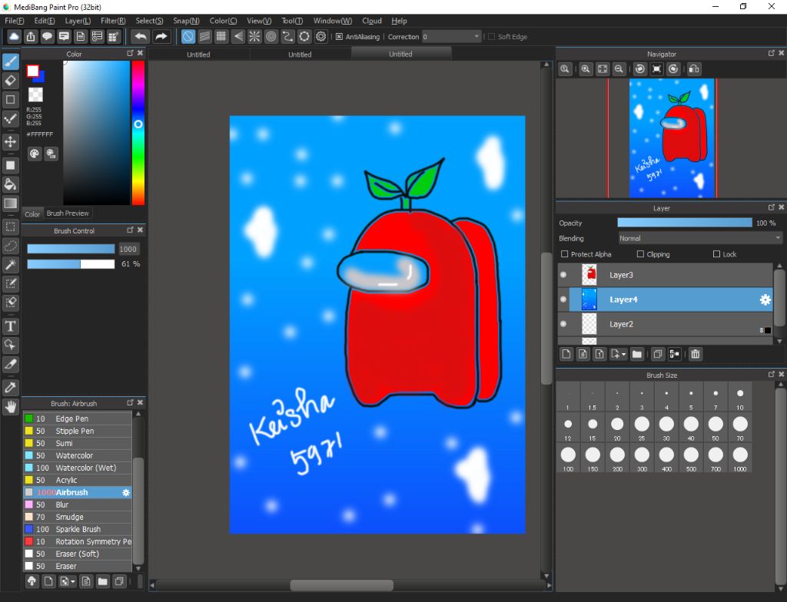The width and height of the screenshot is (787, 602).
Task: Enable the Clipping checkbox
Action: [x=640, y=254]
